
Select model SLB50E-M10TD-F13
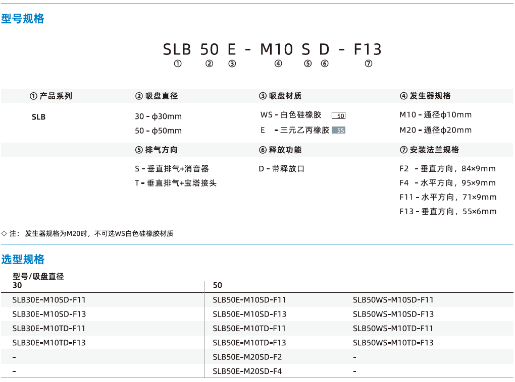pos(249,343)
